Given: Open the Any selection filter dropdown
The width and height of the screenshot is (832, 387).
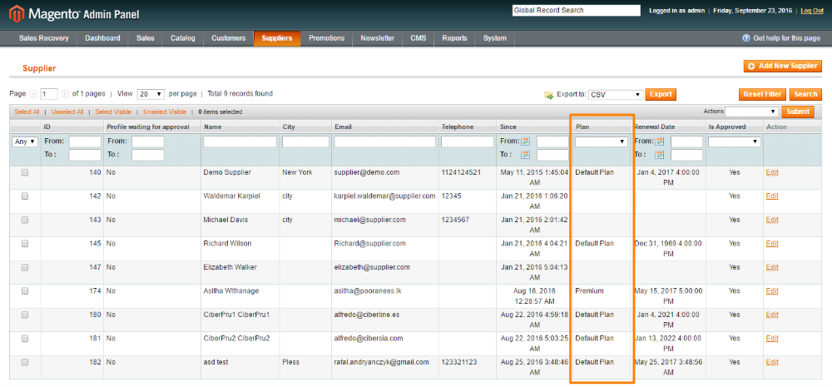Looking at the screenshot, I should (25, 141).
